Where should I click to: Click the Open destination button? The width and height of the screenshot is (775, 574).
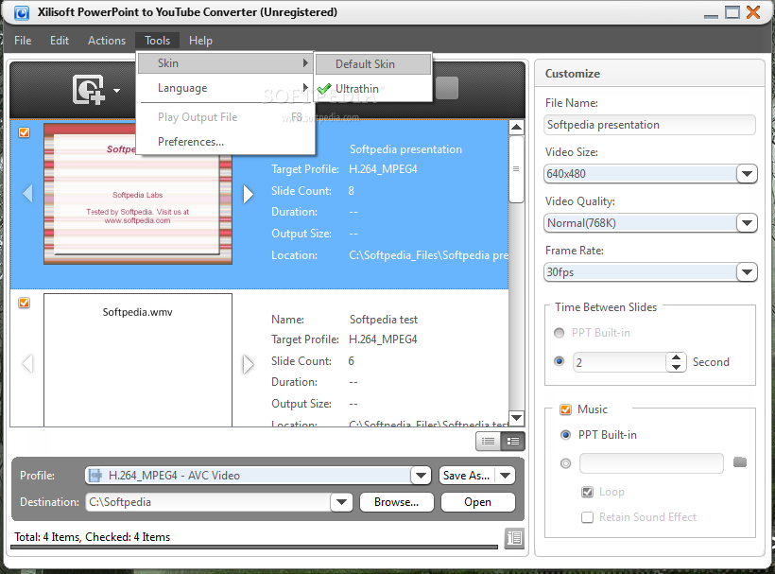477,502
